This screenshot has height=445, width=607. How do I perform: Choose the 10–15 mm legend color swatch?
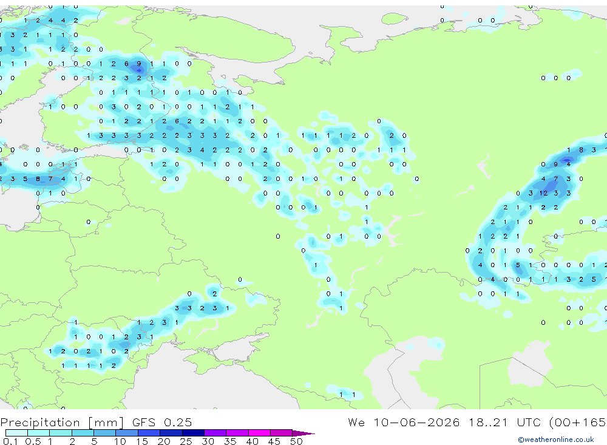pyautogui.click(x=127, y=433)
